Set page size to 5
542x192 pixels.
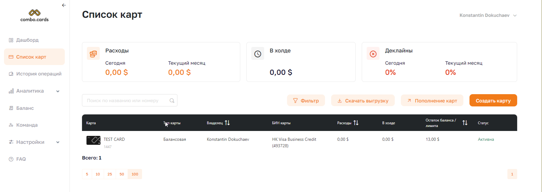tap(87, 174)
